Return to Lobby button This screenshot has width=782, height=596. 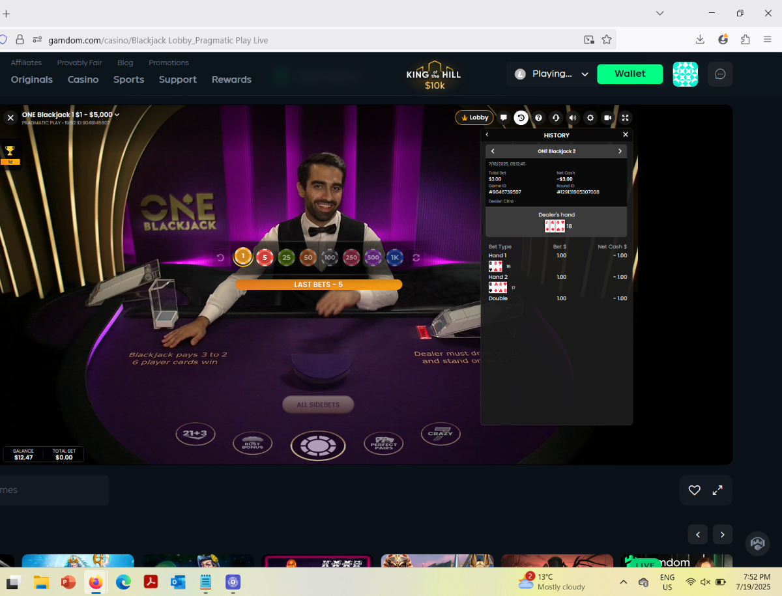pyautogui.click(x=474, y=118)
